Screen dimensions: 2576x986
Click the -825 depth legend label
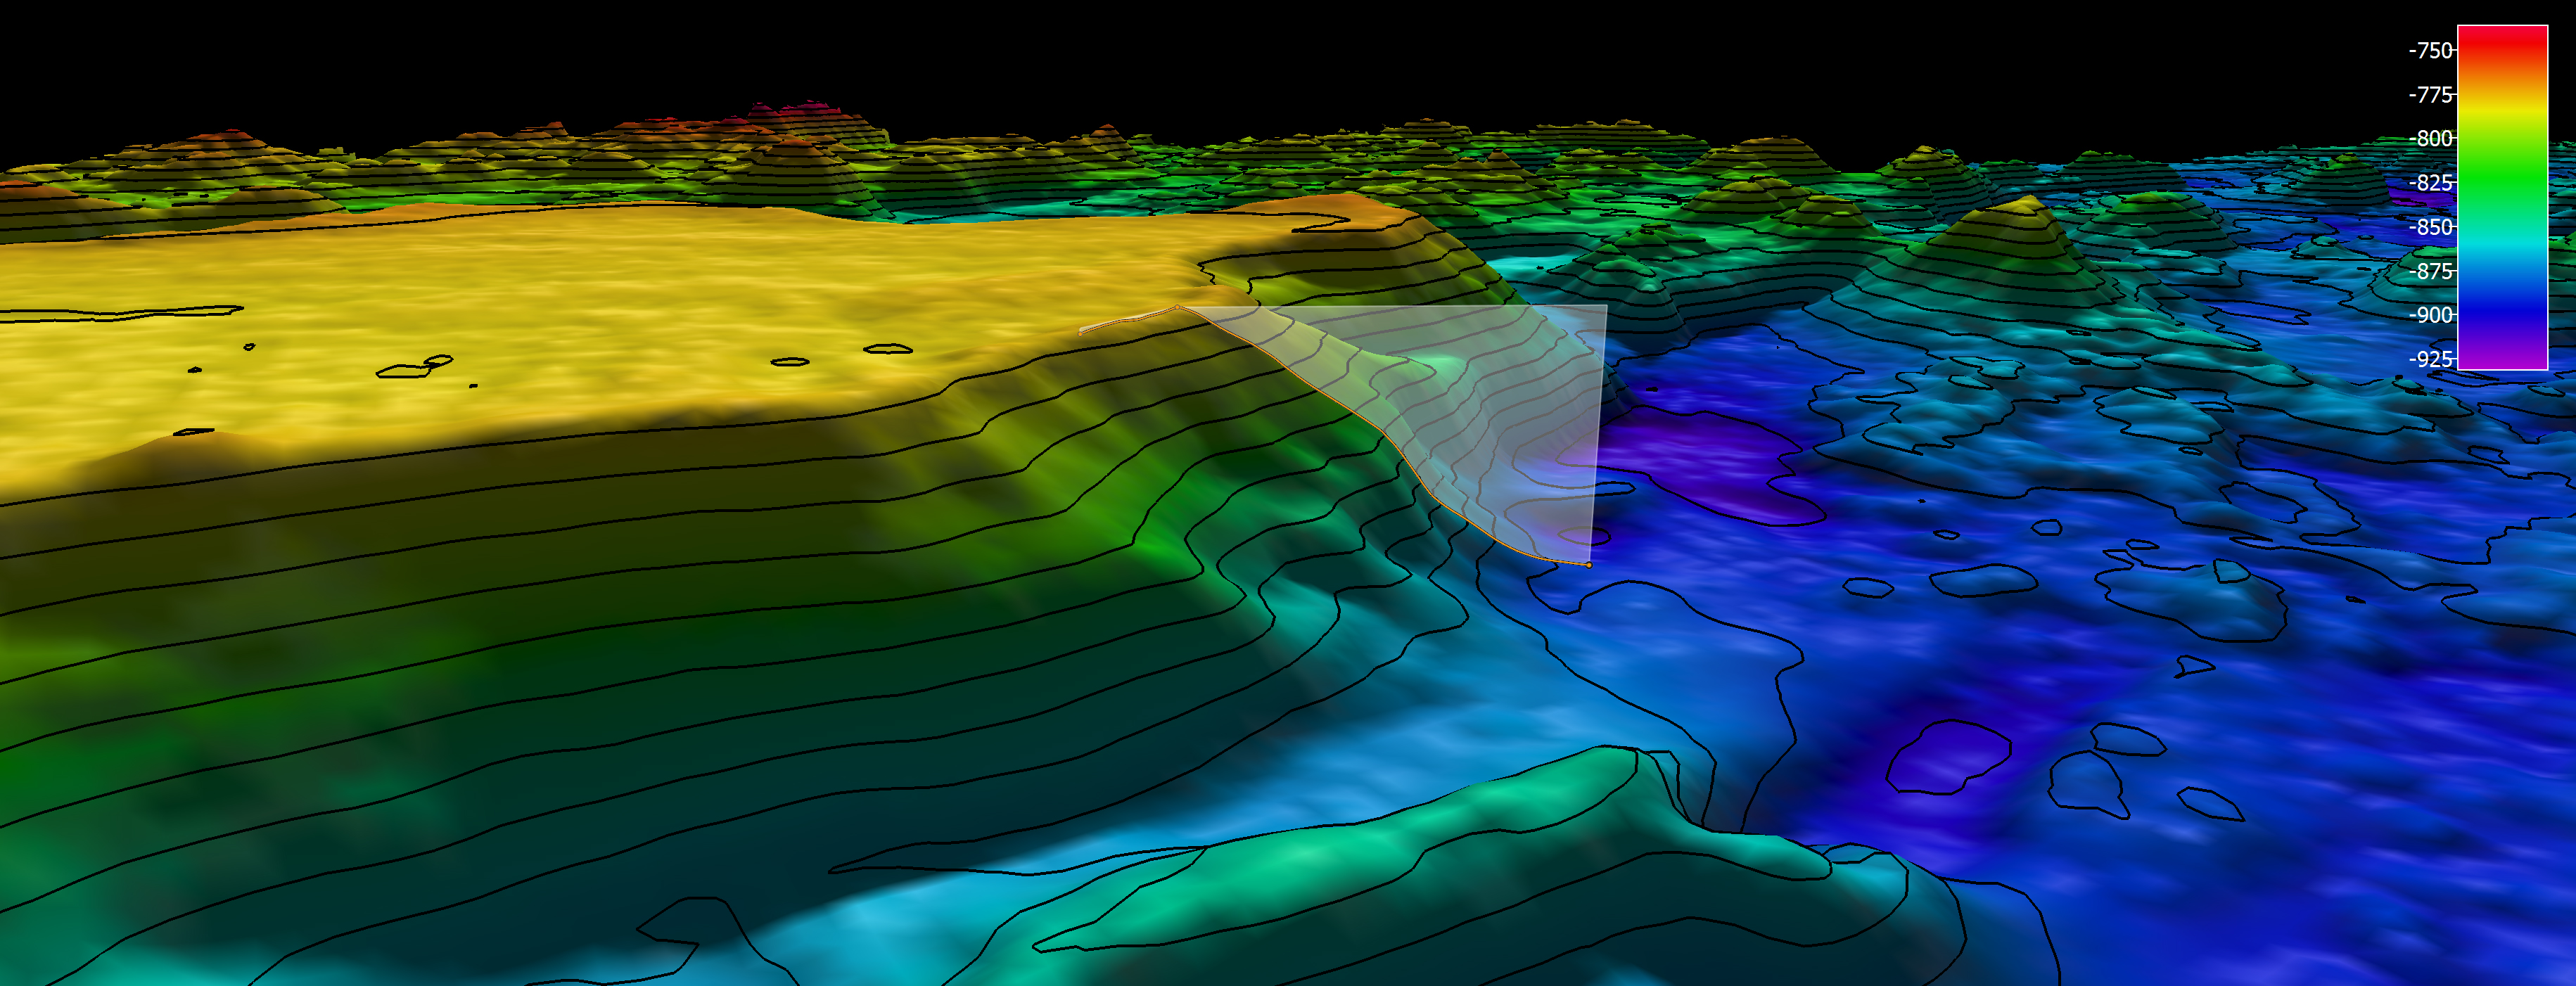click(x=2430, y=182)
